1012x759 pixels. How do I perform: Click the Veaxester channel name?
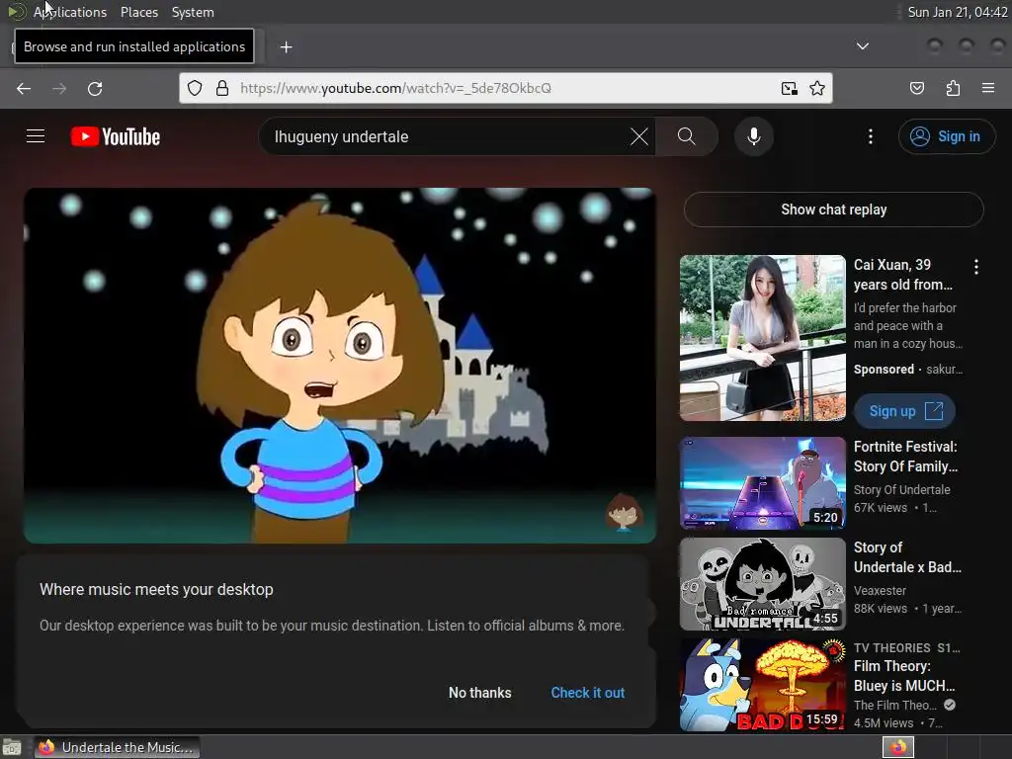[x=880, y=591]
